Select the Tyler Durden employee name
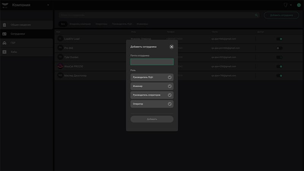The height and width of the screenshot is (171, 304). (71, 57)
